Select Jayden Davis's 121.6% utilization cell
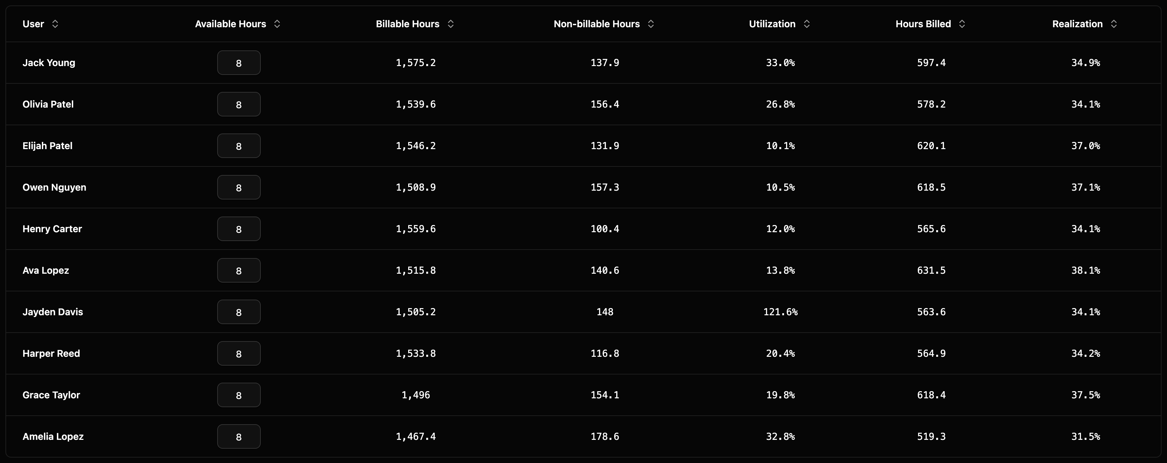The image size is (1167, 463). tap(780, 312)
